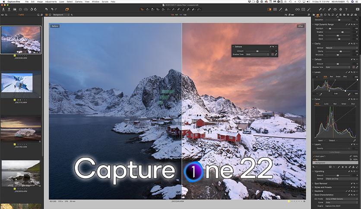Open the Vignetting Method dropdown
Viewport: 361px width, 209px height.
pyautogui.click(x=341, y=179)
